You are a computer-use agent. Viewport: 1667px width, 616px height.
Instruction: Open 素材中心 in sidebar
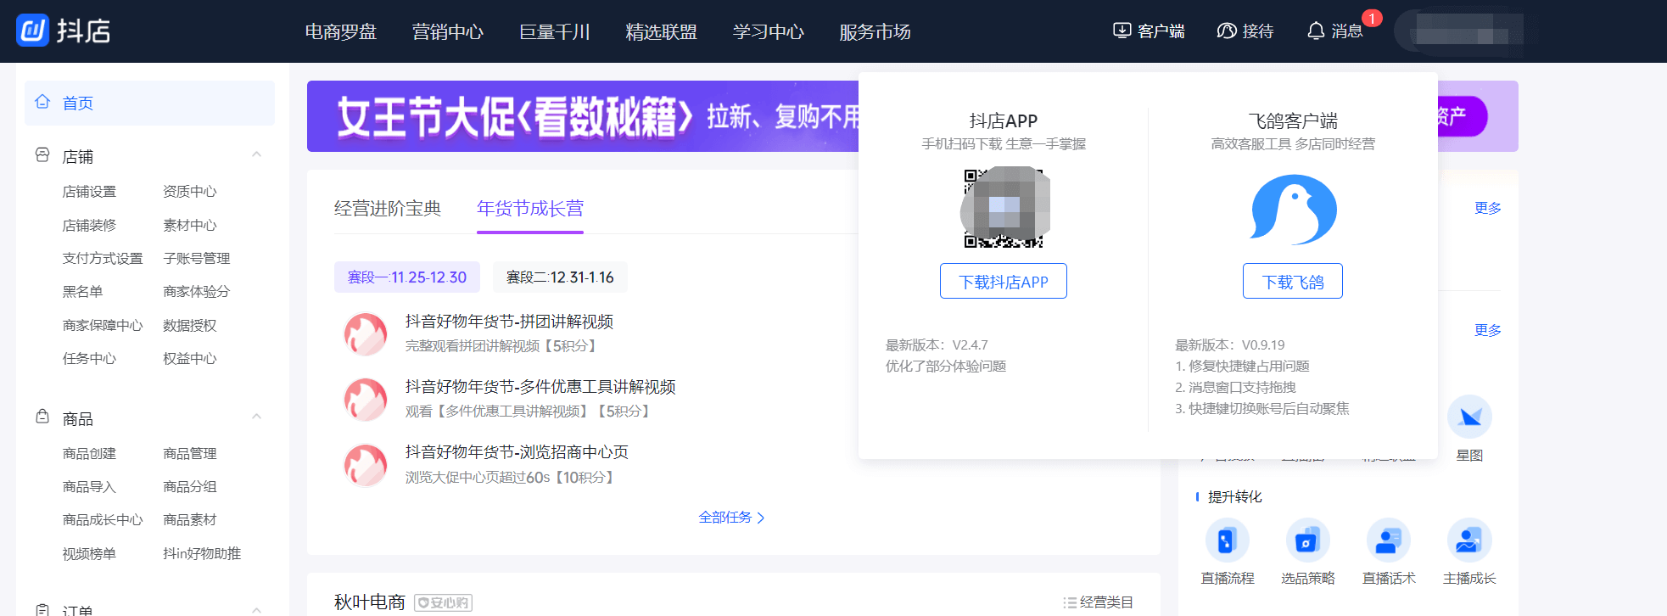click(190, 225)
